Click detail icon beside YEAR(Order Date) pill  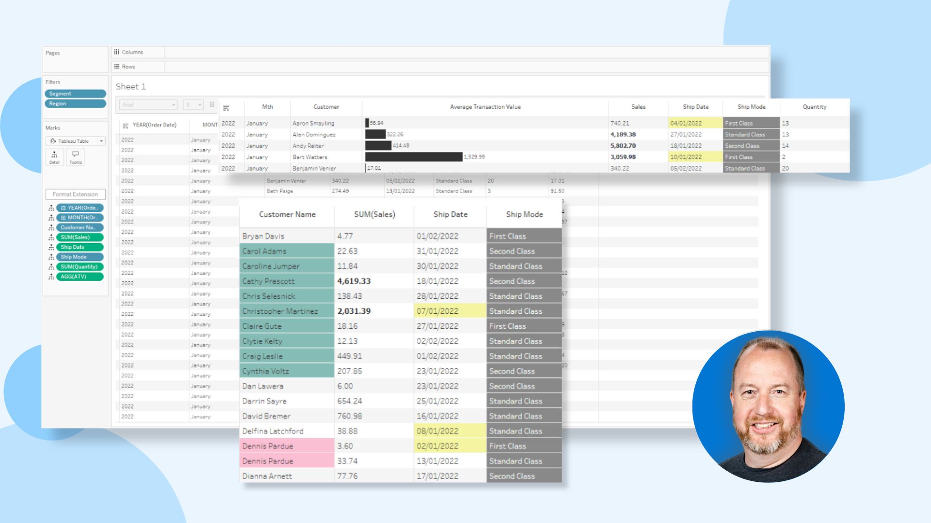coord(51,208)
